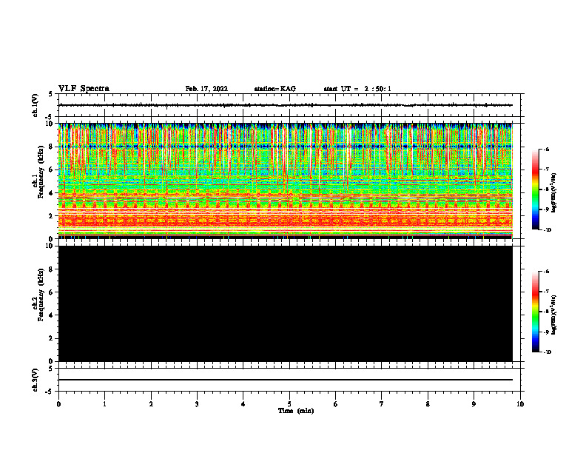This screenshot has height=453, width=586.
Task: Click tick label 10 on the Time (min) axis
Action: pos(520,404)
